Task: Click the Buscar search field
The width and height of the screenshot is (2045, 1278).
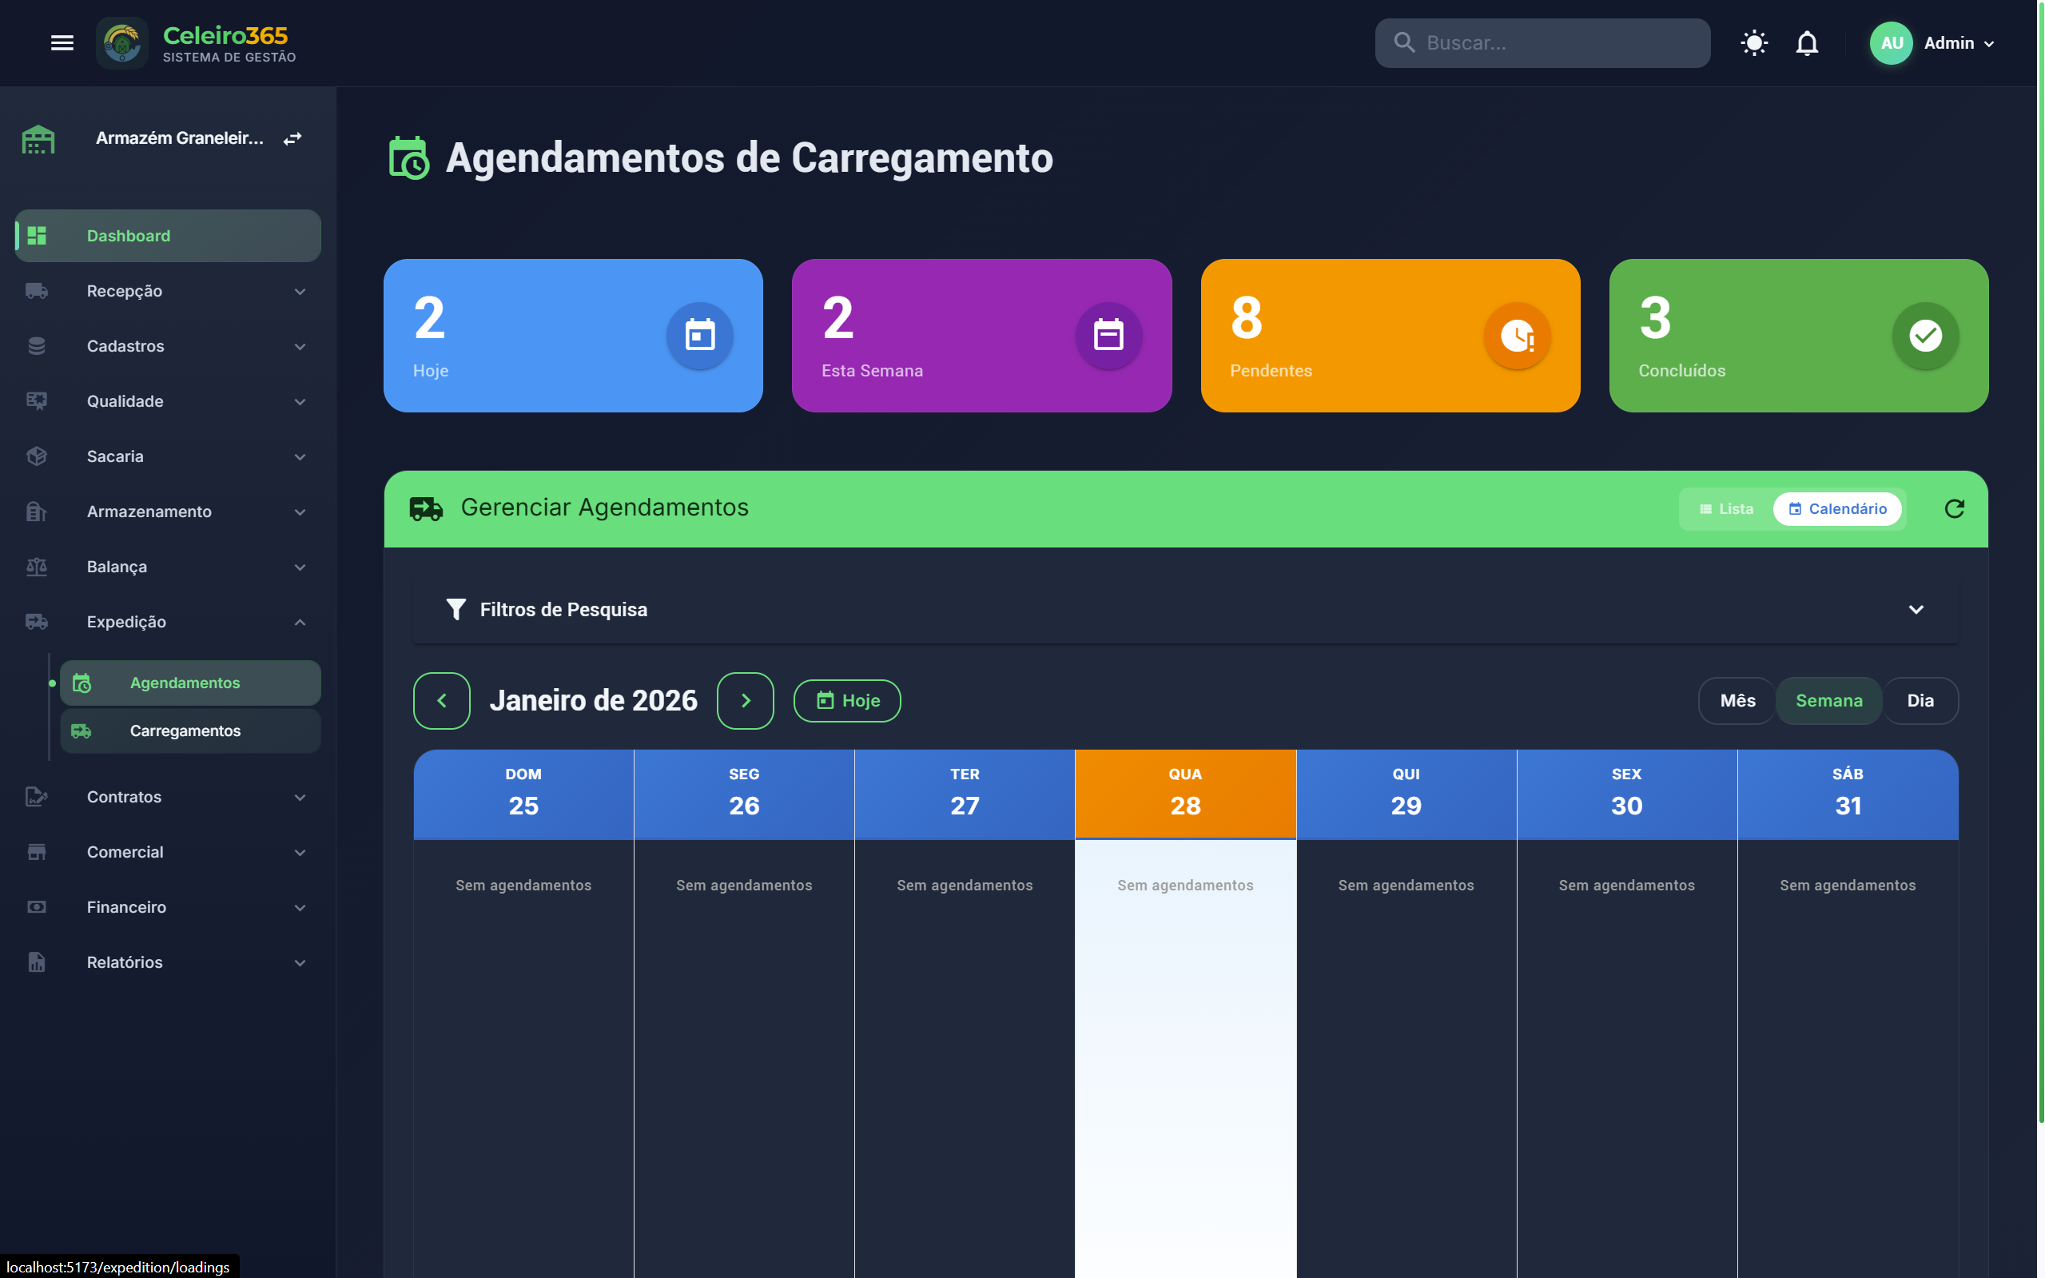Action: click(x=1555, y=43)
